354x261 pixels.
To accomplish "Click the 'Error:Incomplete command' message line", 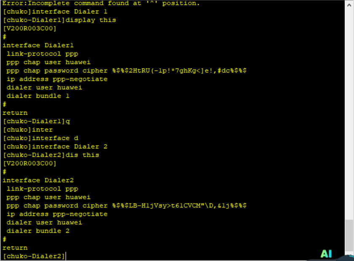I will pyautogui.click(x=101, y=3).
